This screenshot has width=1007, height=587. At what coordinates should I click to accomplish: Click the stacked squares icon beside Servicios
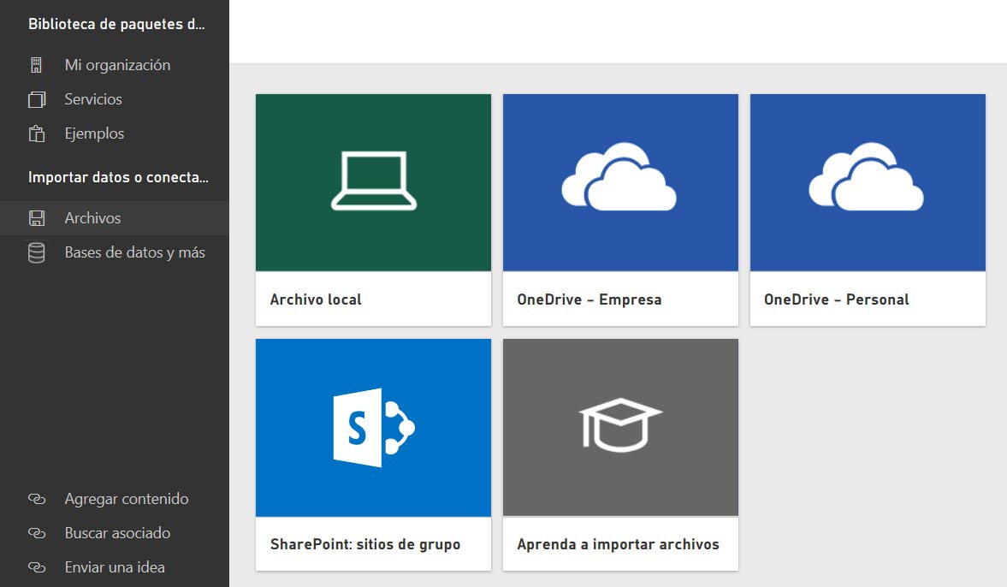pos(37,99)
